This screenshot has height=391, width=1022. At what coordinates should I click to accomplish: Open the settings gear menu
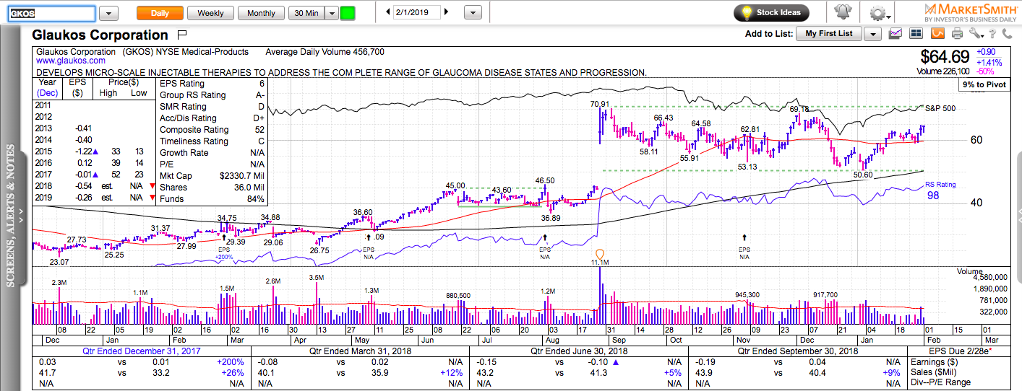pos(878,13)
